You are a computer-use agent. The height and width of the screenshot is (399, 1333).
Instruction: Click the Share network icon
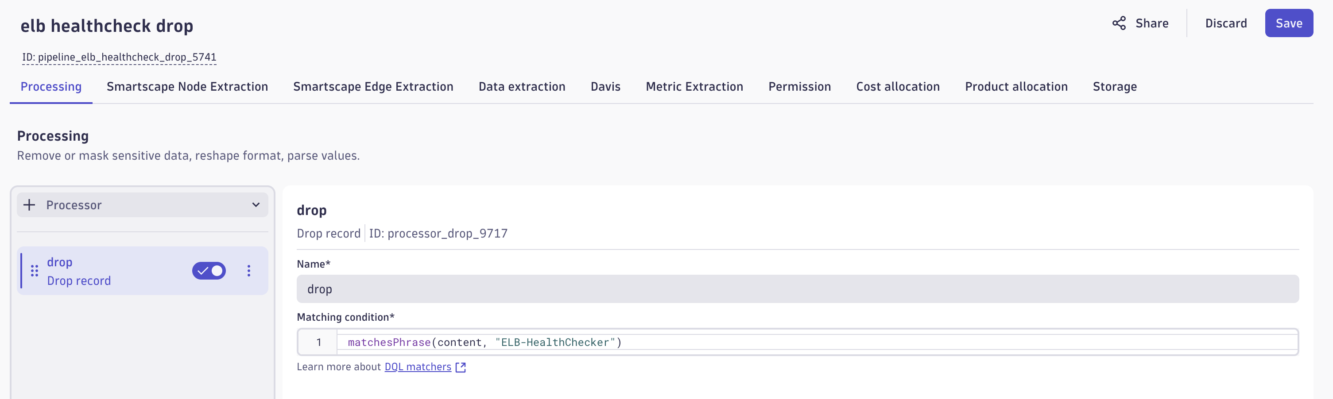click(x=1119, y=23)
